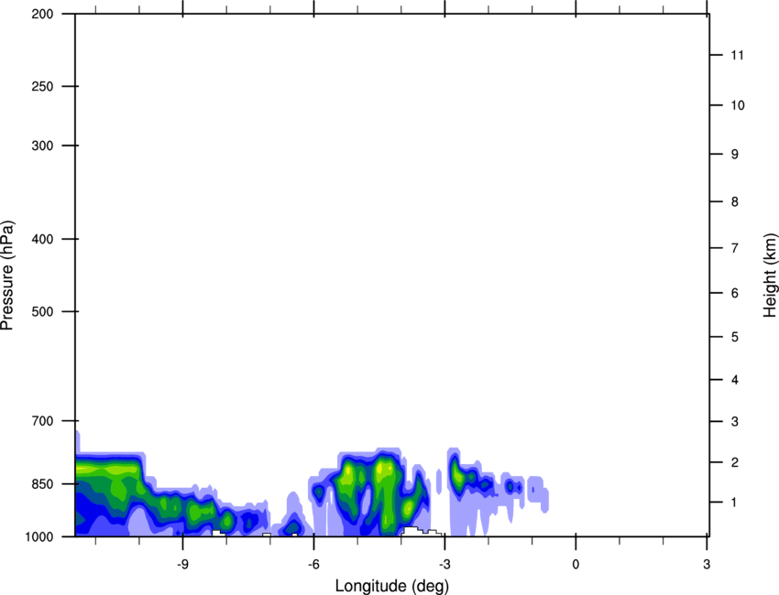Click the 11 km height tick label
The height and width of the screenshot is (595, 779).
737,56
